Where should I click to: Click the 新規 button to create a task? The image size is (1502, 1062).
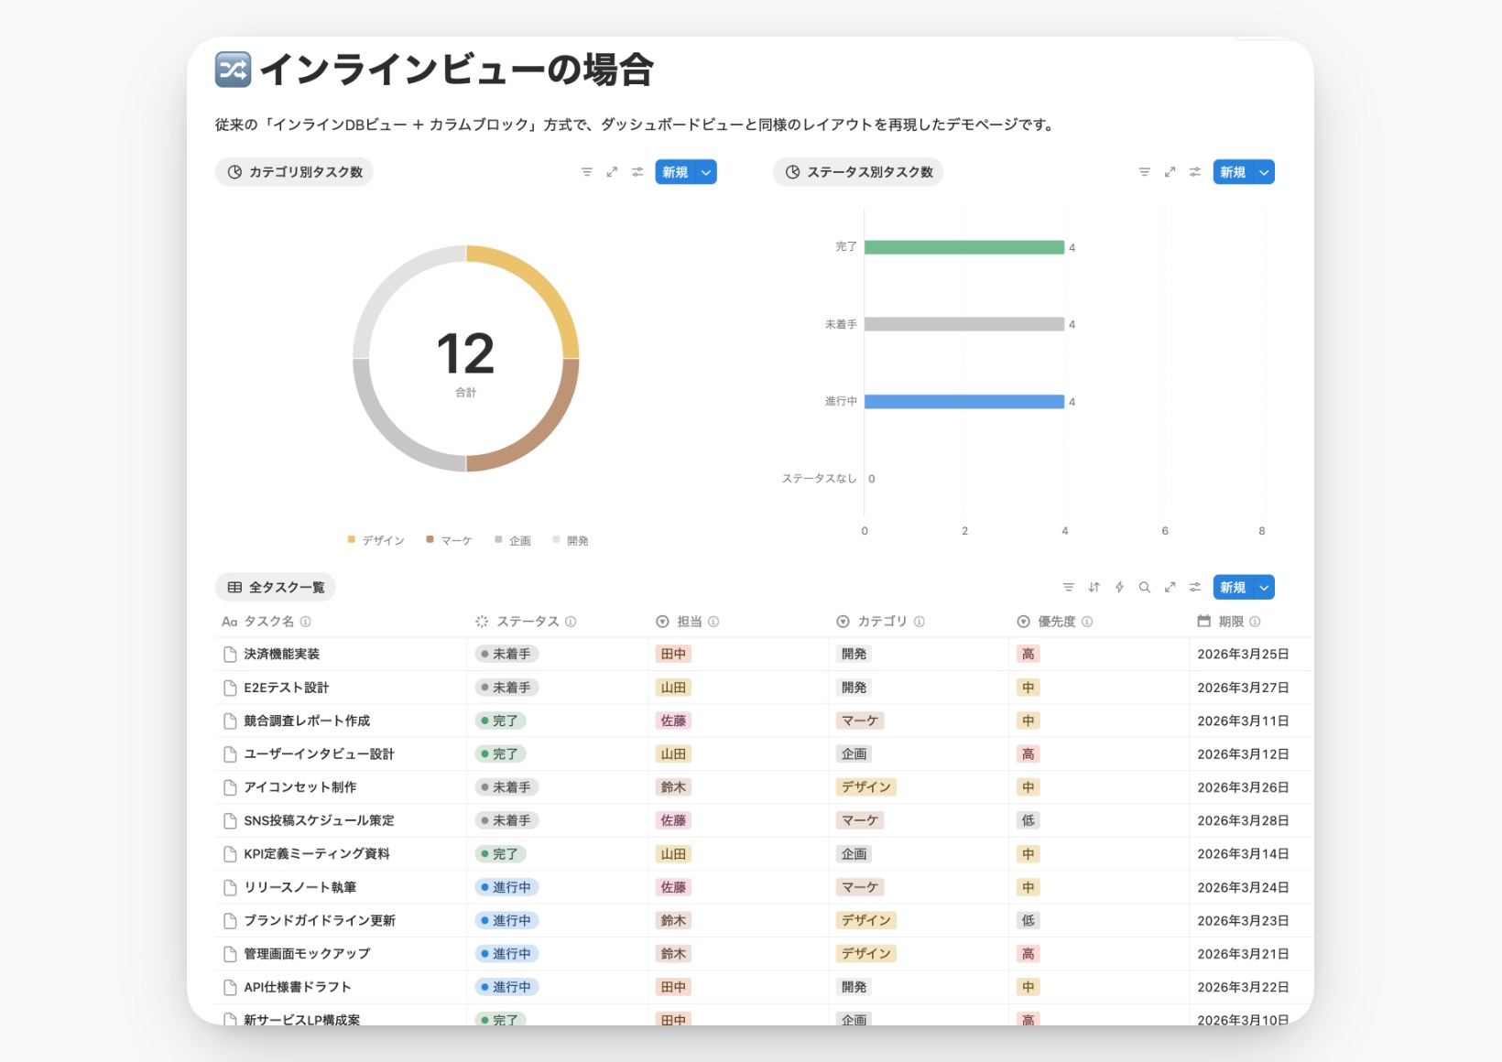(1231, 587)
